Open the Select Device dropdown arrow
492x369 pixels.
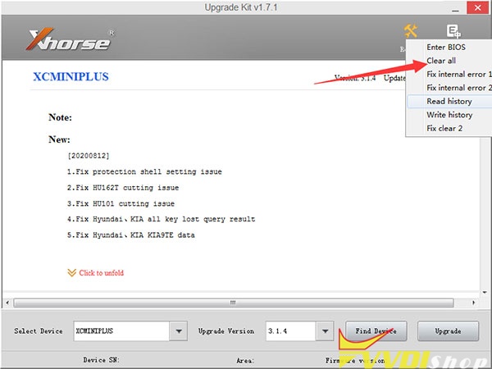click(x=178, y=331)
